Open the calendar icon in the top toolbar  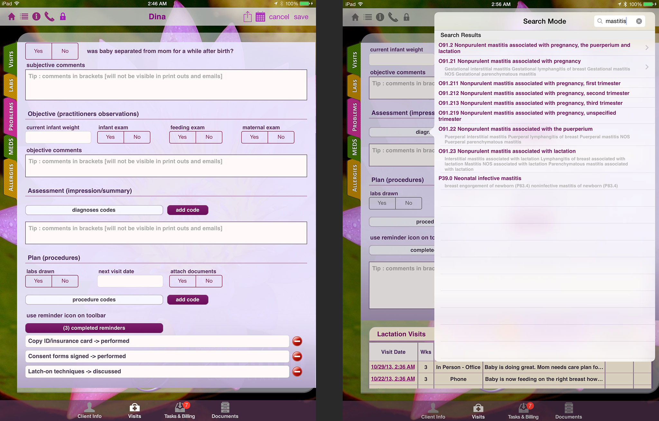tap(259, 16)
